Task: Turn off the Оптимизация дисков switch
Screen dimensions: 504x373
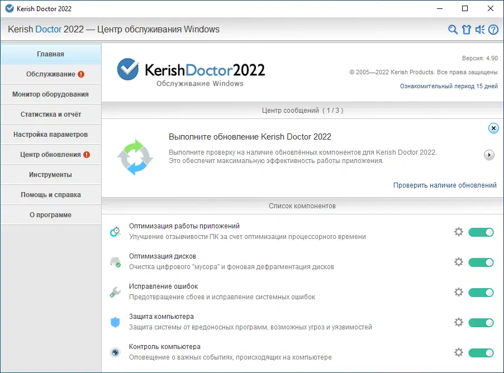Action: pos(481,262)
